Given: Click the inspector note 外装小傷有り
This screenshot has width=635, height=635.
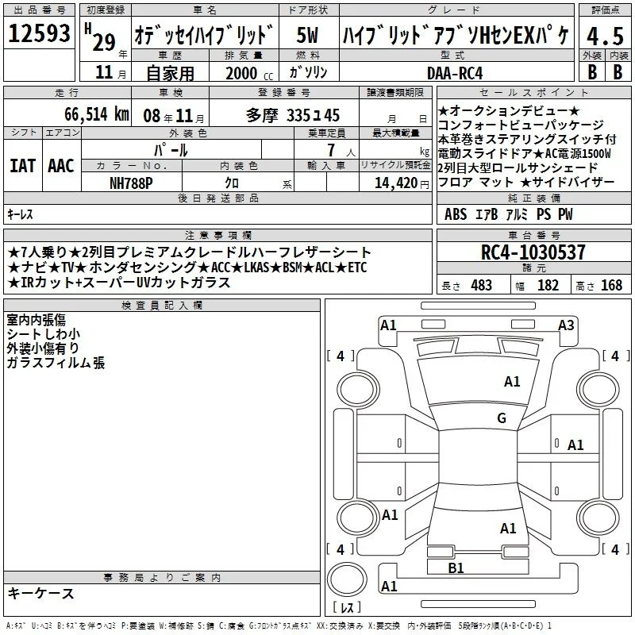Looking at the screenshot, I should pos(43,348).
